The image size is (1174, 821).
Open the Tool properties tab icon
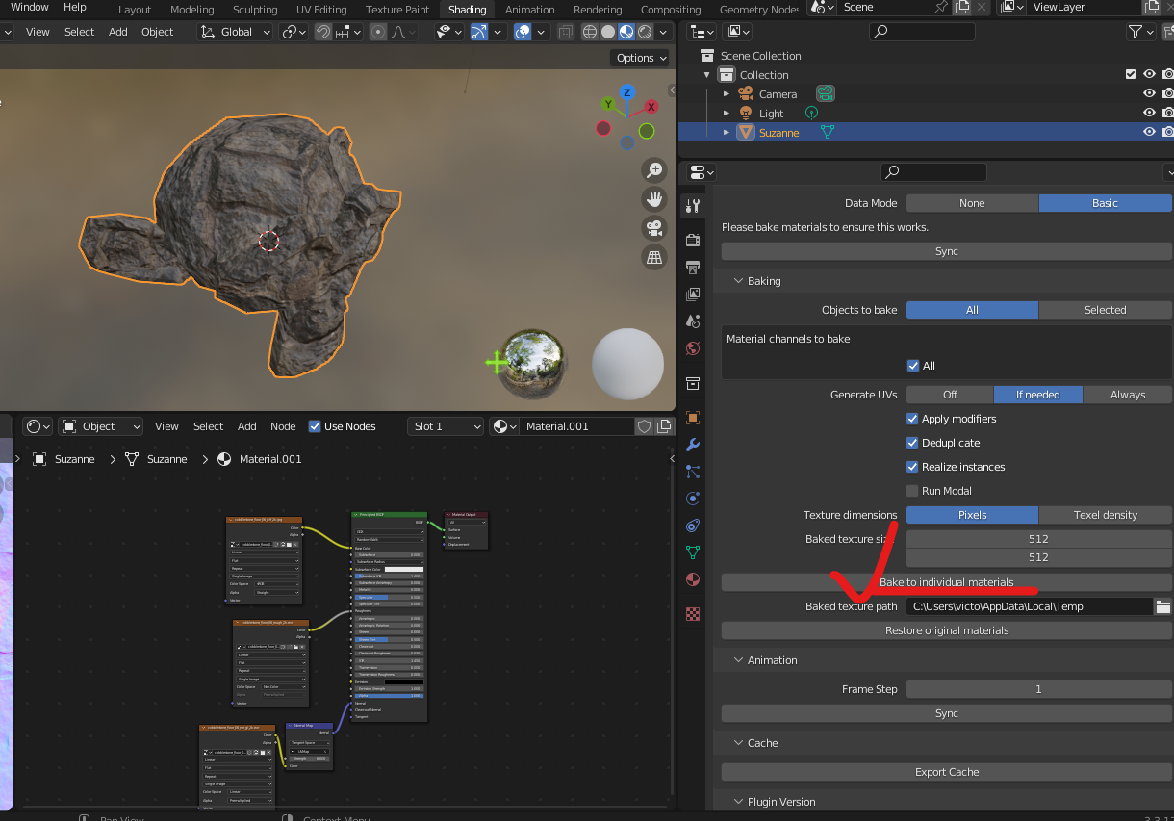(x=692, y=205)
